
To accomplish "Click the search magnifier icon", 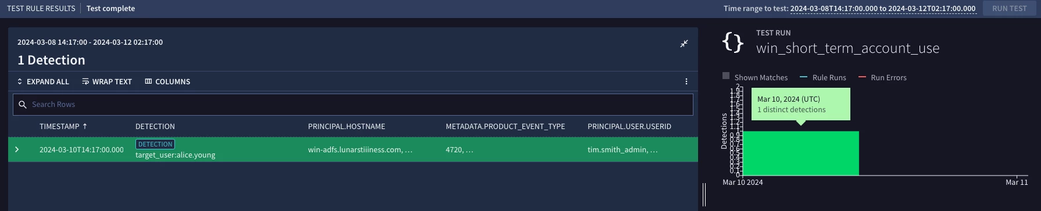I will tap(23, 105).
